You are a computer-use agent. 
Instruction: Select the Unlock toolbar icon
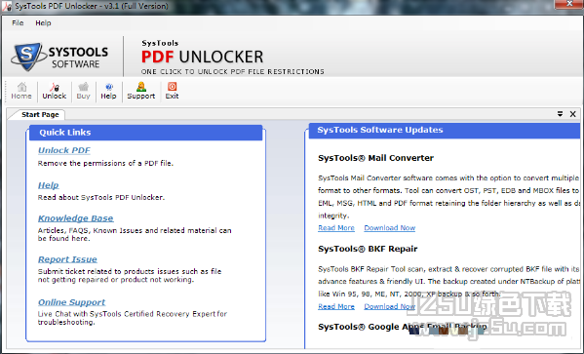(x=54, y=91)
